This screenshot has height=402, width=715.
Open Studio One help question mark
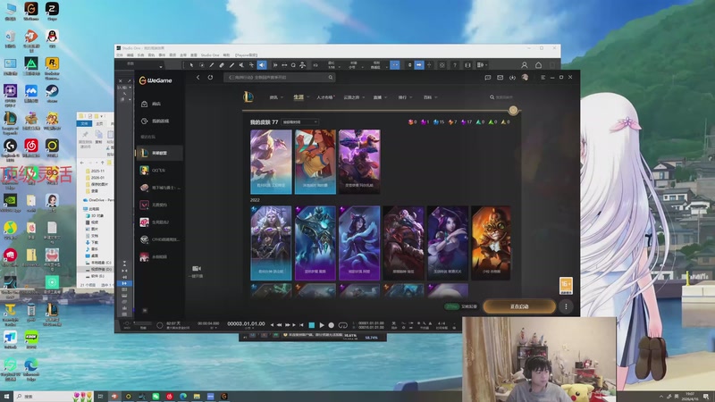[x=455, y=65]
